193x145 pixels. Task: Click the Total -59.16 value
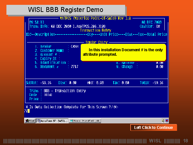coord(158,83)
